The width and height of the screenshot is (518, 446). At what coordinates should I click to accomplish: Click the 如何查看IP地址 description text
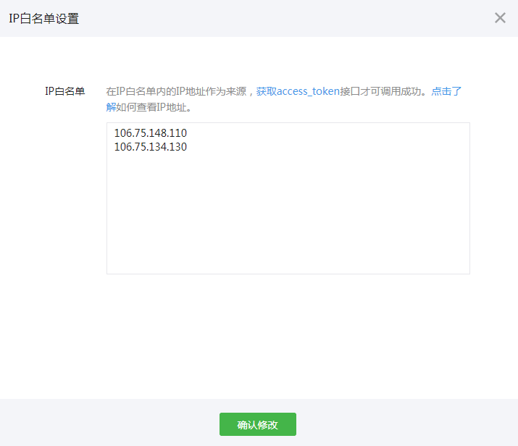(151, 107)
